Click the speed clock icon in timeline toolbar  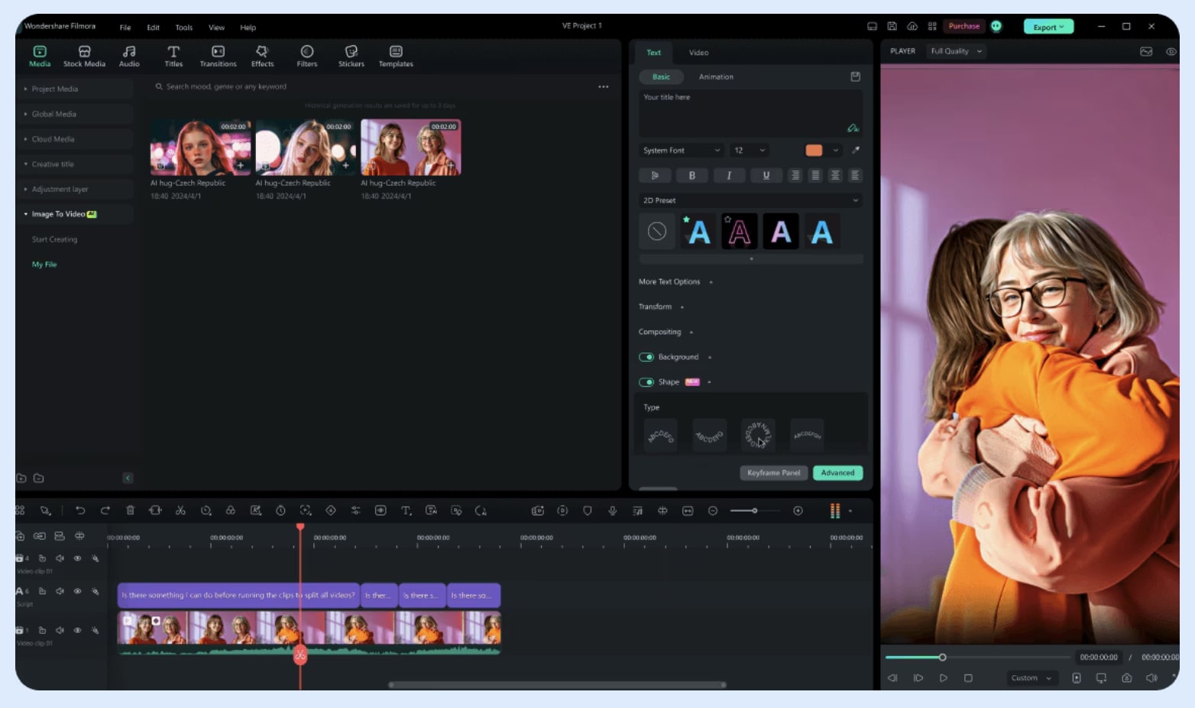(x=280, y=511)
